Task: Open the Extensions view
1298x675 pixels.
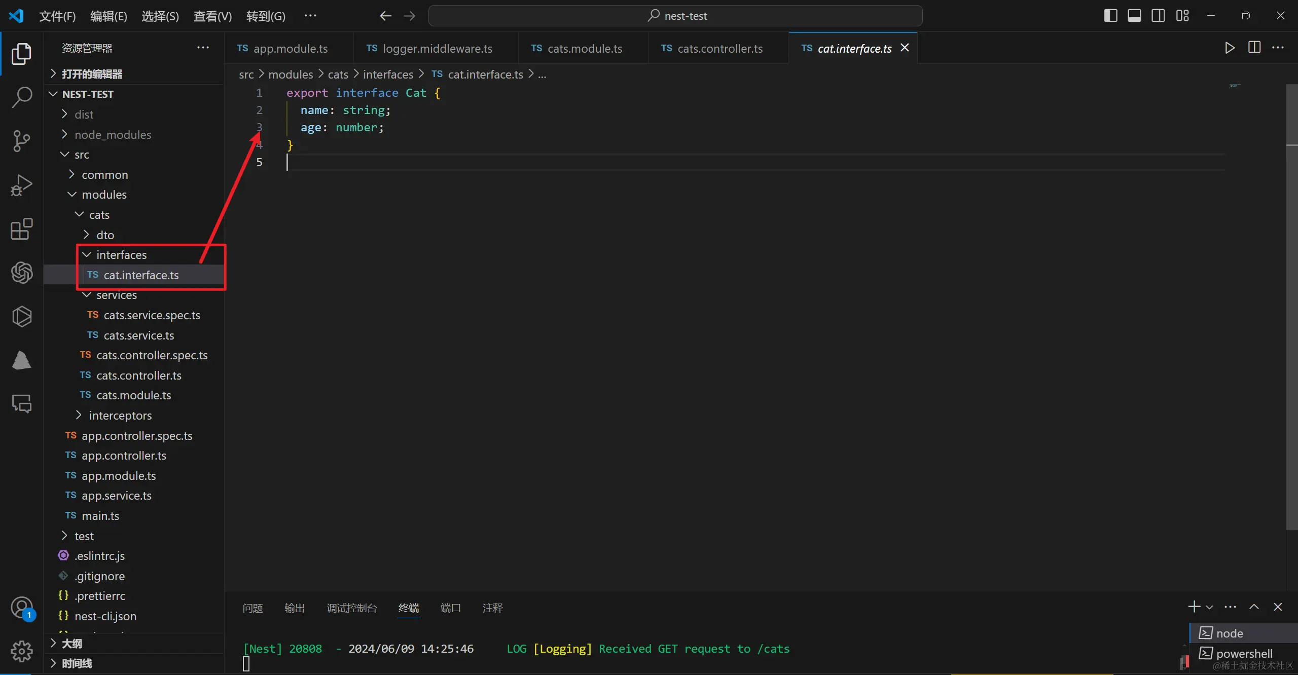Action: (21, 229)
